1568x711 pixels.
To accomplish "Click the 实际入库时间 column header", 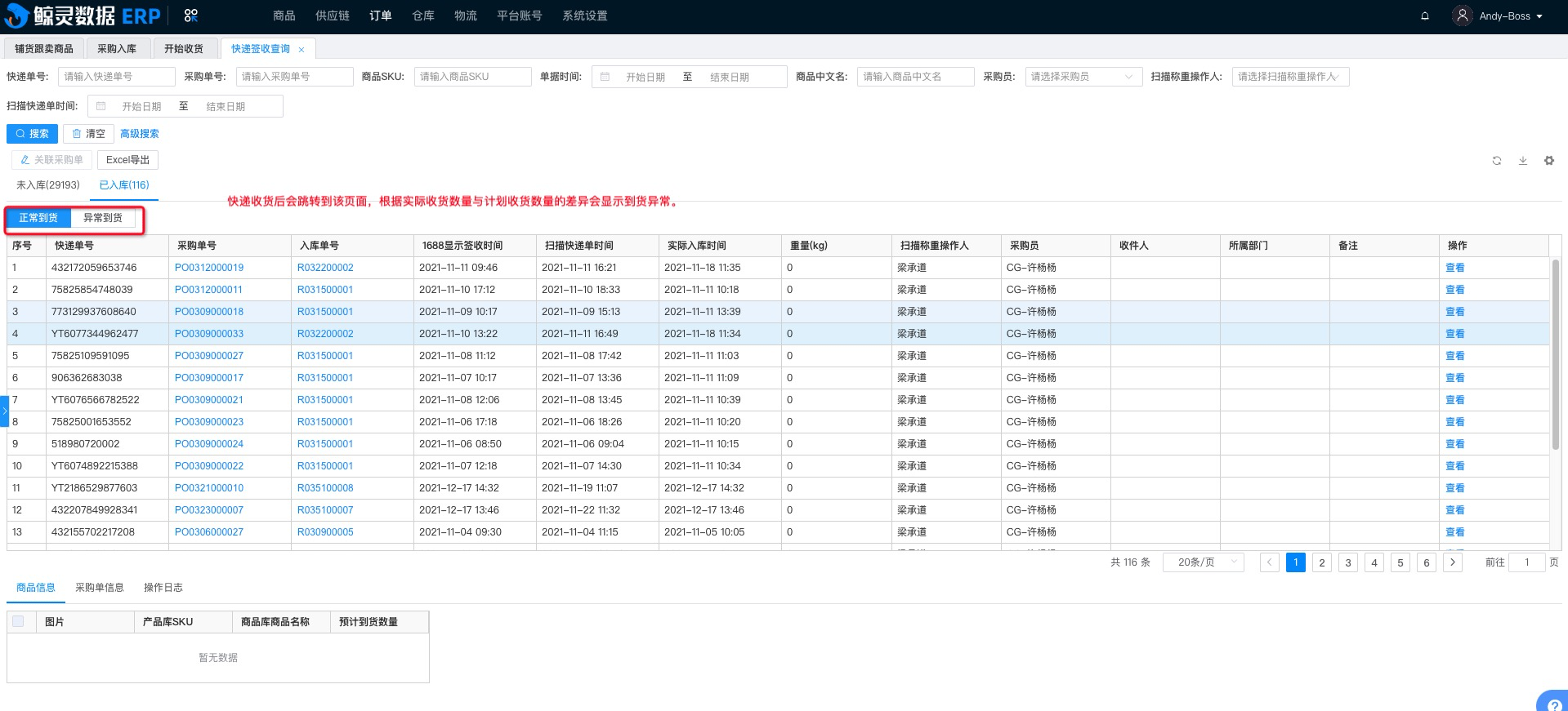I will (x=720, y=246).
